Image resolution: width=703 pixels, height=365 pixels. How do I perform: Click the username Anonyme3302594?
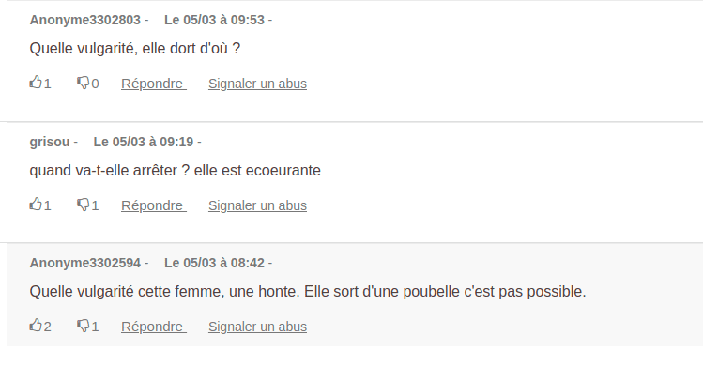pos(85,263)
